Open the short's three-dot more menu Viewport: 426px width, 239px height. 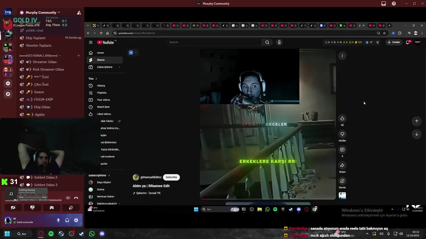(x=342, y=56)
